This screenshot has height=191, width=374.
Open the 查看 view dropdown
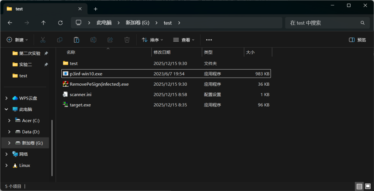point(184,40)
